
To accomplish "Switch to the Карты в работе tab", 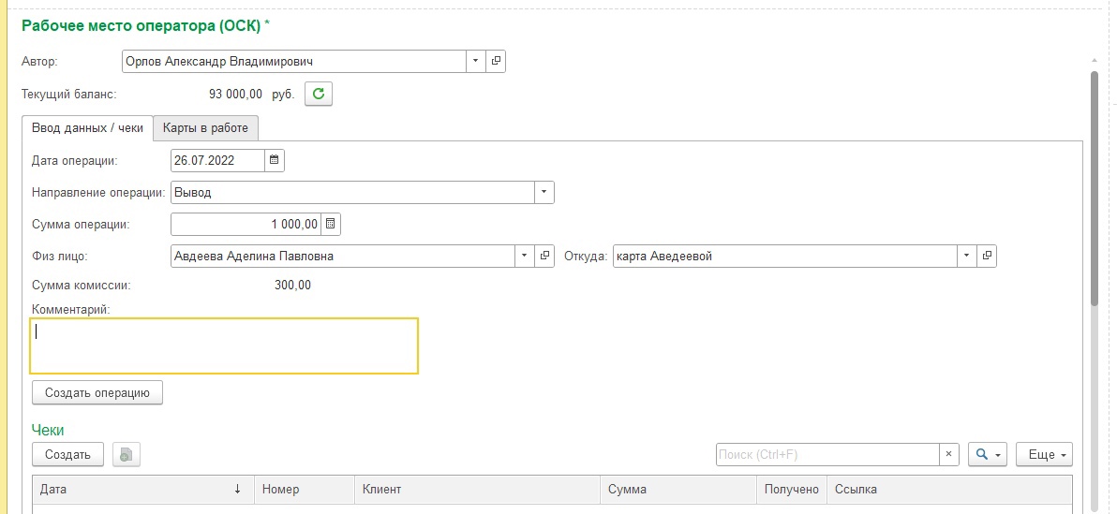I will click(x=205, y=128).
